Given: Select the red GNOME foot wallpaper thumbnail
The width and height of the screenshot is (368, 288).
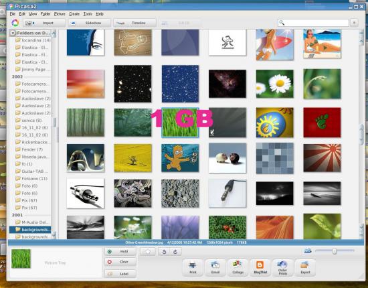Looking at the screenshot, I should pyautogui.click(x=322, y=123).
